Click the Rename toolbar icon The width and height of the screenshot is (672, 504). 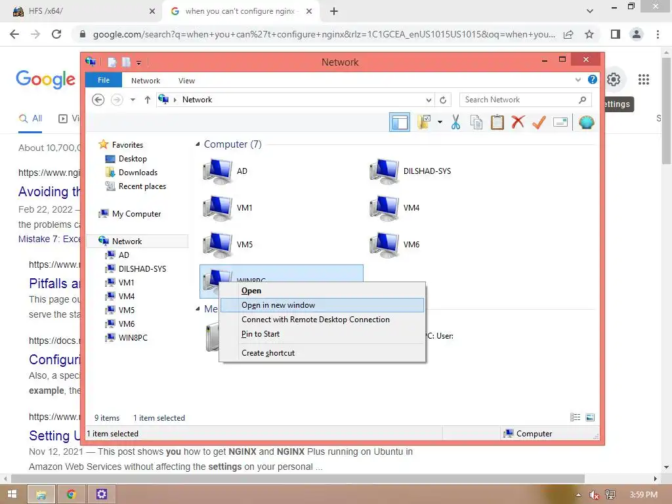[x=560, y=123]
